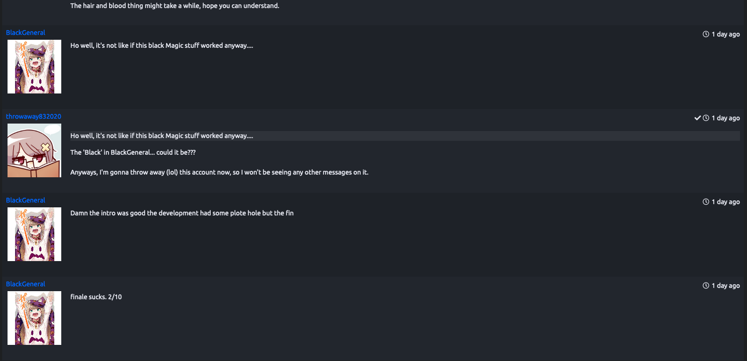
Task: Click the 'finale sucks. 2/10' message text
Action: coord(96,297)
